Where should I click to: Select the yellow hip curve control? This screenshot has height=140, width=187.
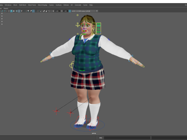[72, 65]
